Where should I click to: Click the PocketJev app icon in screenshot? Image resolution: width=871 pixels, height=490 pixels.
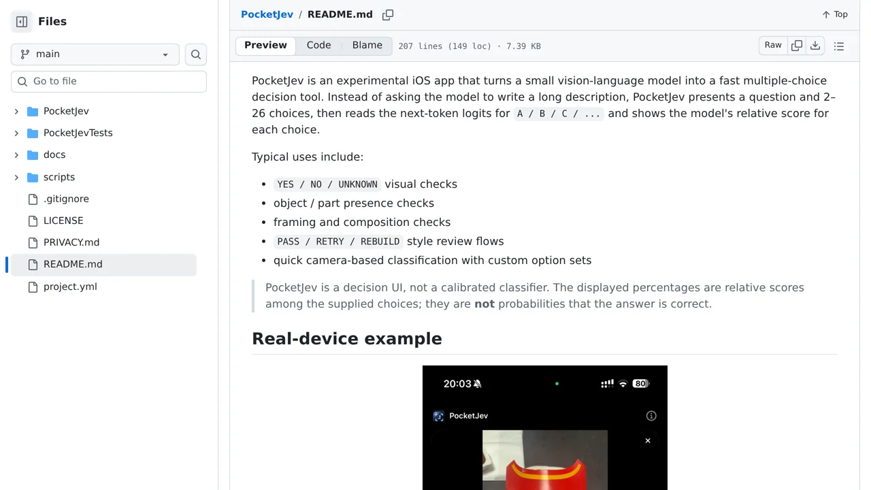[438, 416]
